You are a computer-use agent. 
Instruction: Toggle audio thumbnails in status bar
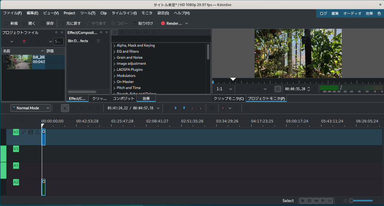316,201
